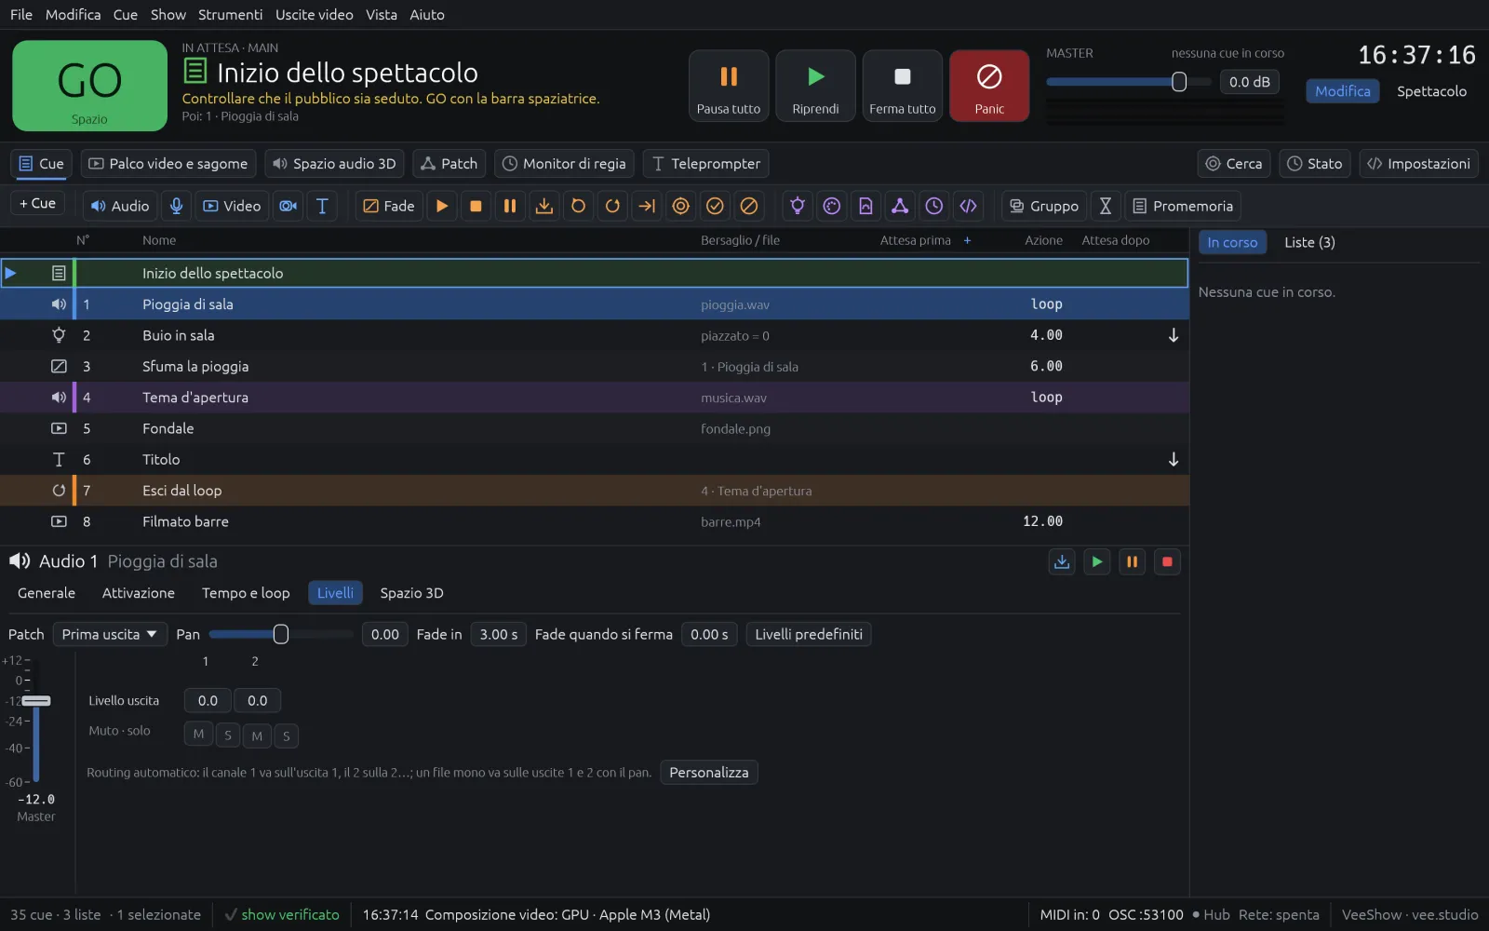The height and width of the screenshot is (931, 1489).
Task: Add a camera cue from toolbar
Action: (x=288, y=206)
